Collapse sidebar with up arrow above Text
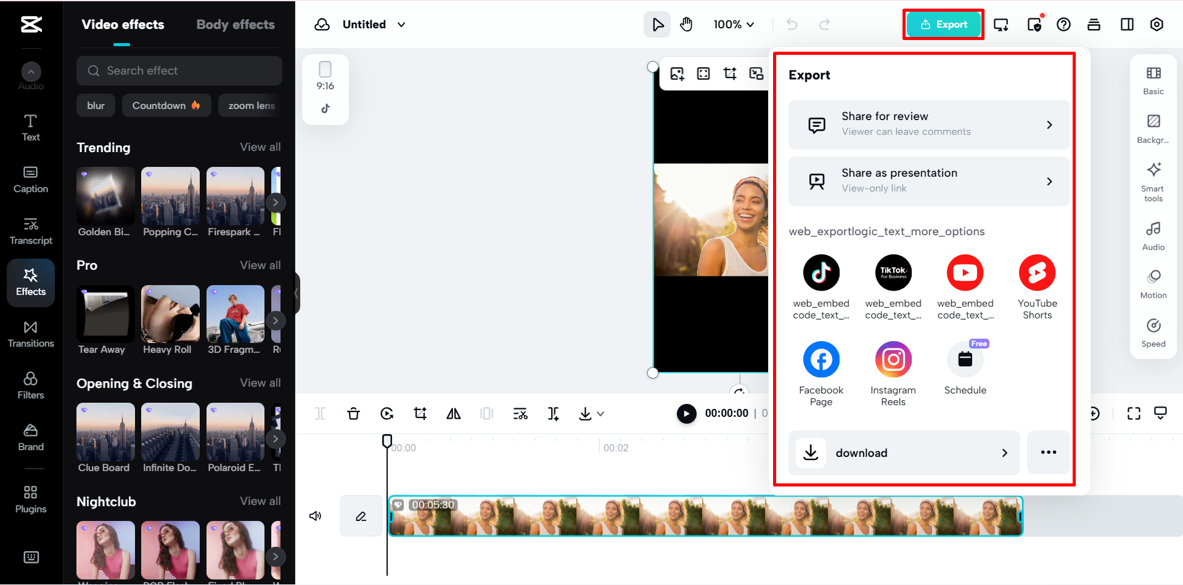The image size is (1183, 585). pos(31,72)
